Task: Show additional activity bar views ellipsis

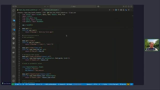Action: 13,66
